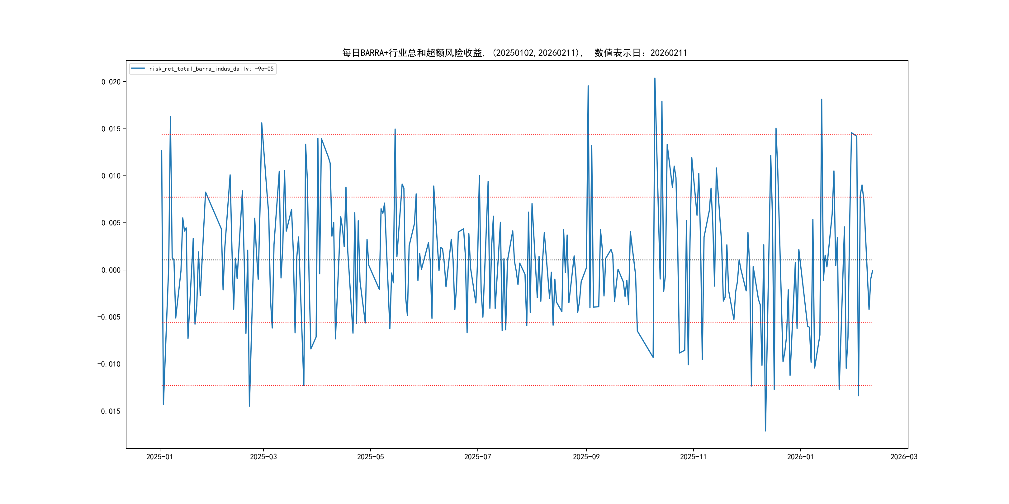This screenshot has height=504, width=1009.
Task: Click the 2025-03 x-axis tick label
Action: click(263, 457)
